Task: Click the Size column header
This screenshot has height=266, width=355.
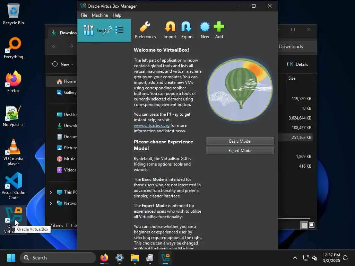Action: pos(300,78)
